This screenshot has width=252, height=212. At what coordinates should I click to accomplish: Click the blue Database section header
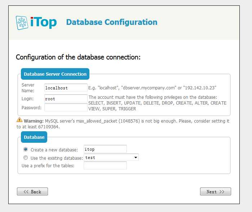click(34, 137)
